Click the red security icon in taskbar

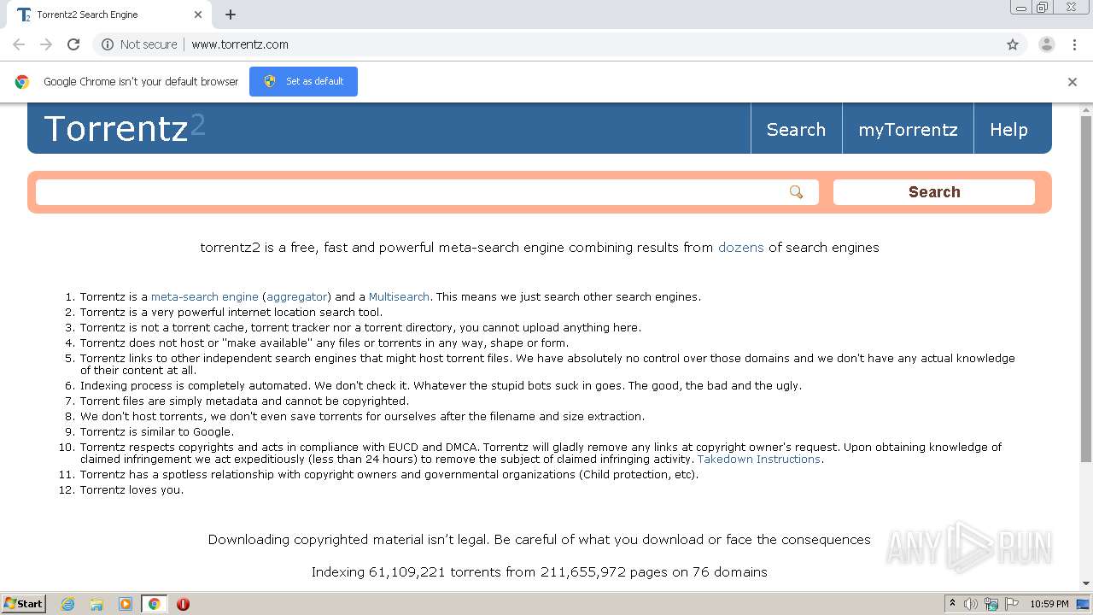pos(183,604)
